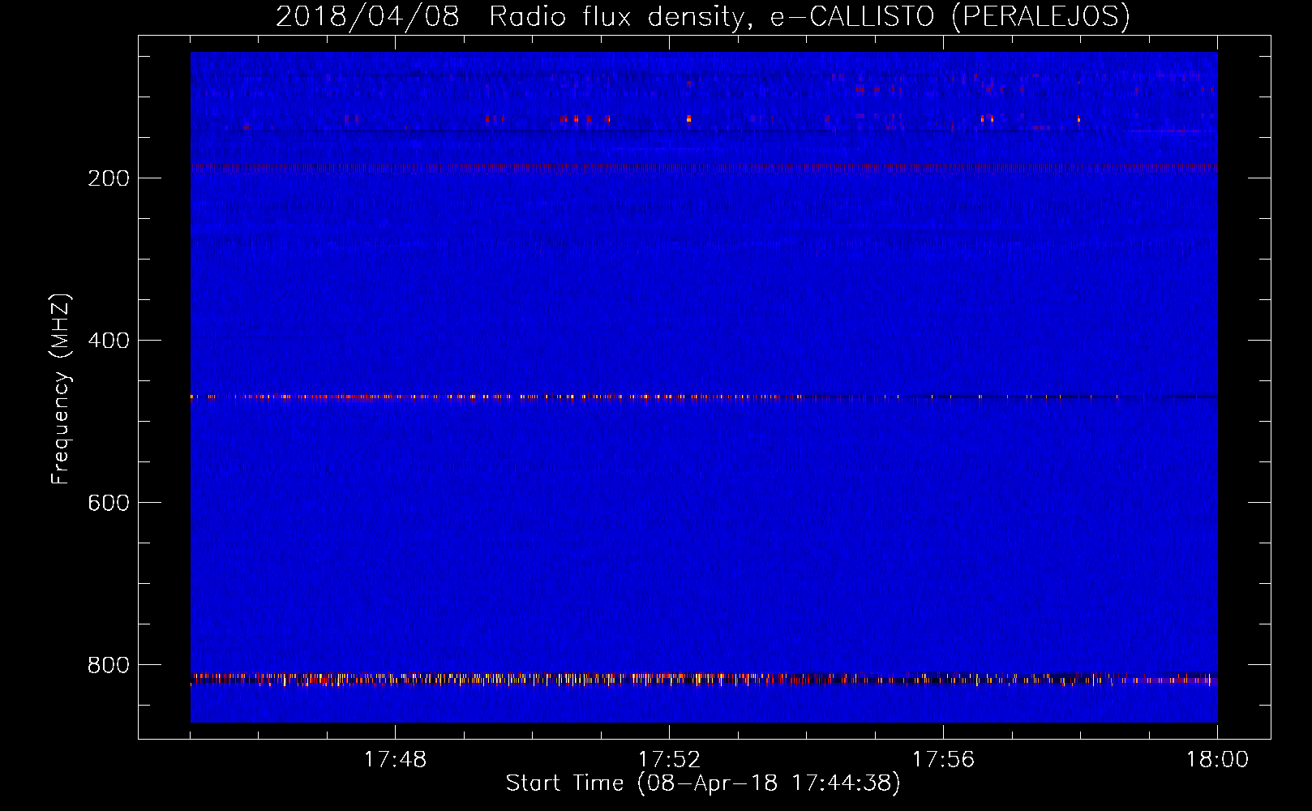1312x811 pixels.
Task: Click the 600 frequency tick label
Action: (x=109, y=503)
